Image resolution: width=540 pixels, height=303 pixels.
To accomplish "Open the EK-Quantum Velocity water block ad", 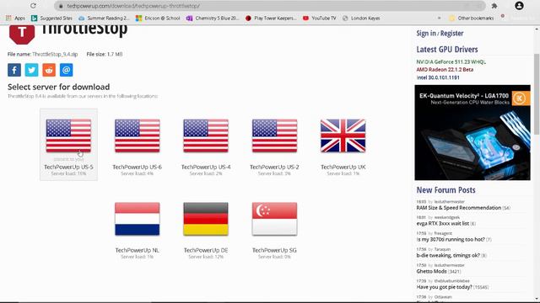I will 472,133.
